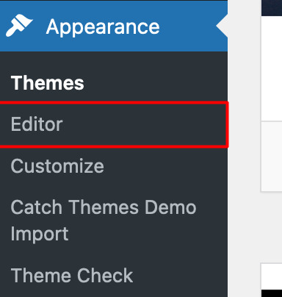Click the light gray card footer section

272,156
